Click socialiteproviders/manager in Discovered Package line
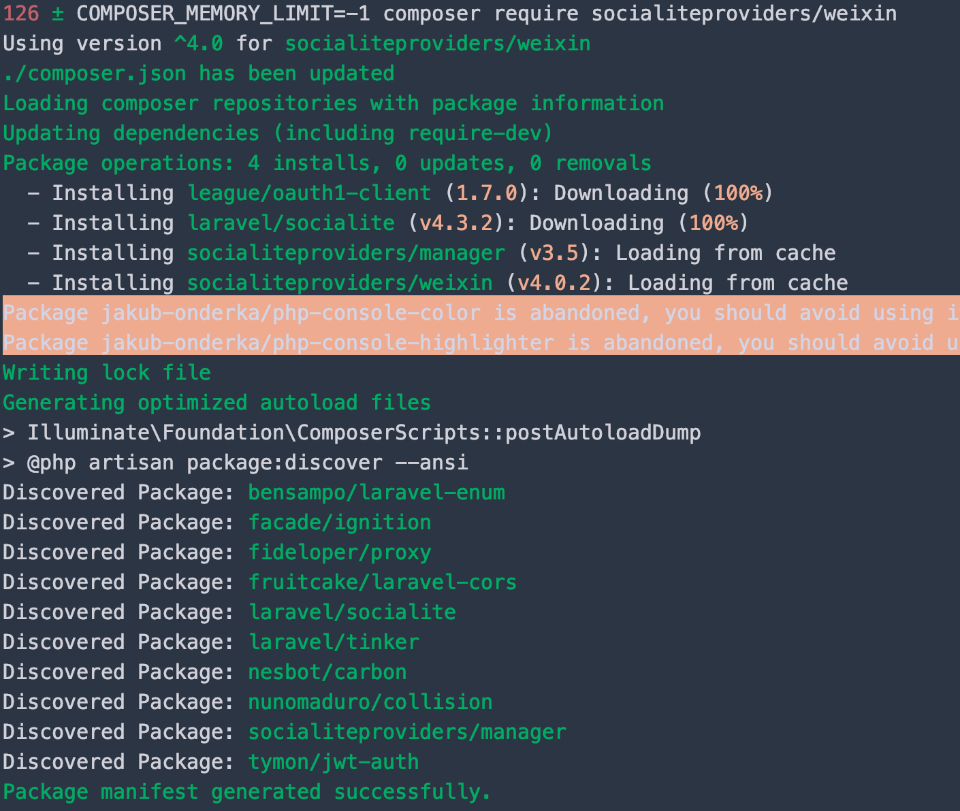 [407, 732]
